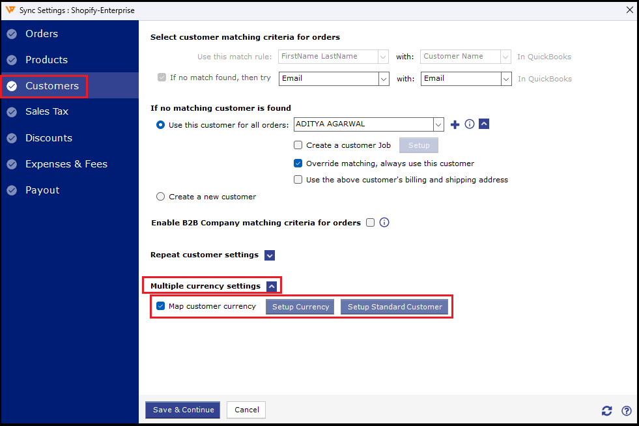Screen dimensions: 639x426
Task: Click checkmark icon beside Payout
Action: pos(12,190)
